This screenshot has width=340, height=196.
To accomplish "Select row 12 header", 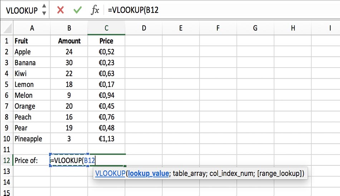I will (7, 160).
